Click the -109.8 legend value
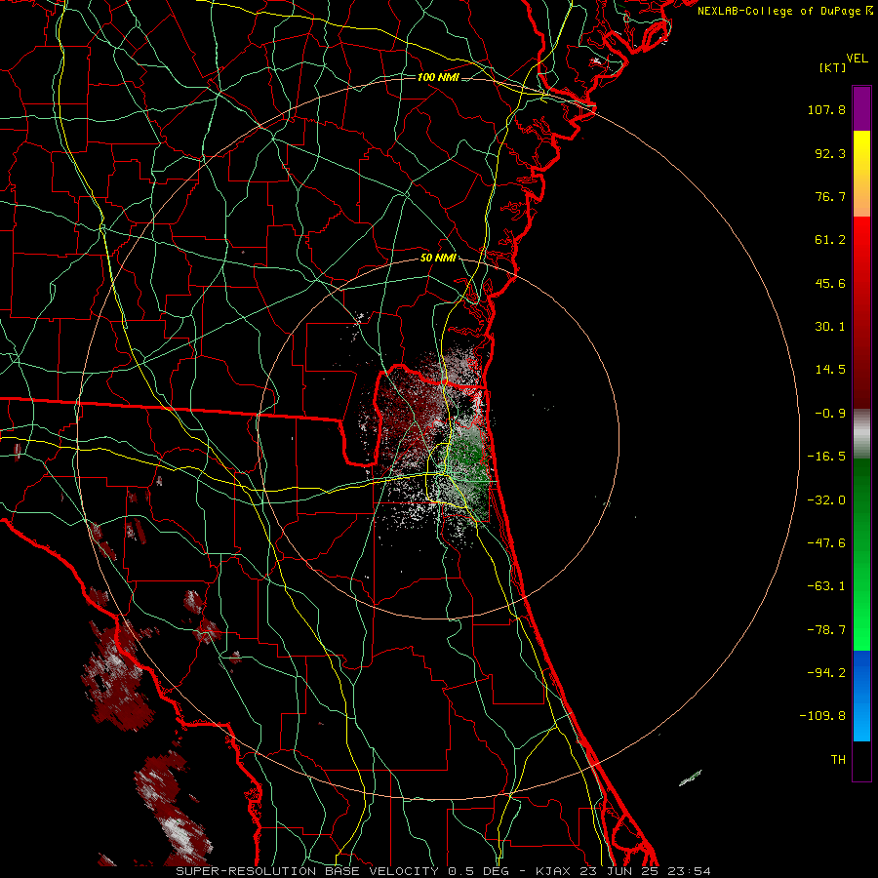878x878 pixels. [x=822, y=716]
